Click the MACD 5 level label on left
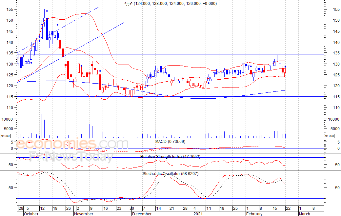Viewport: 341px width, 216px height. tap(12, 142)
